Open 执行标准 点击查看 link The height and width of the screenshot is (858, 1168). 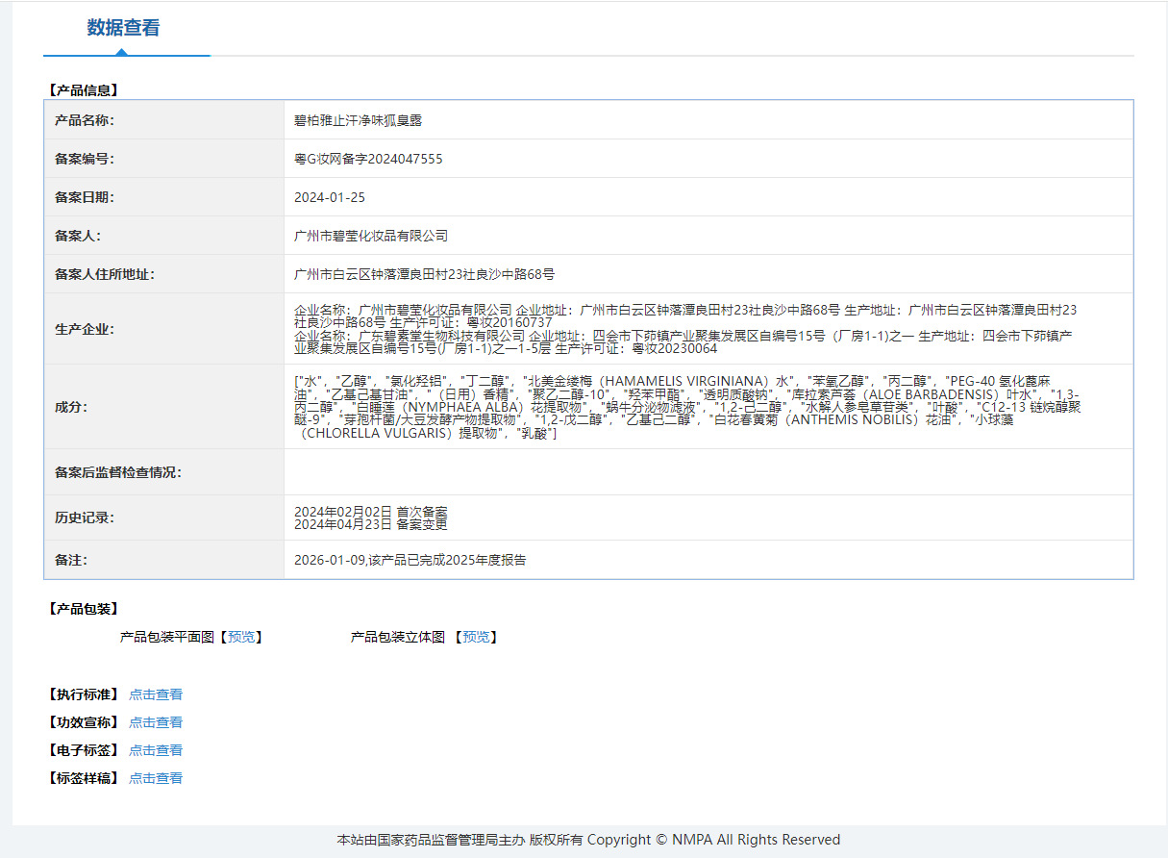coord(156,694)
